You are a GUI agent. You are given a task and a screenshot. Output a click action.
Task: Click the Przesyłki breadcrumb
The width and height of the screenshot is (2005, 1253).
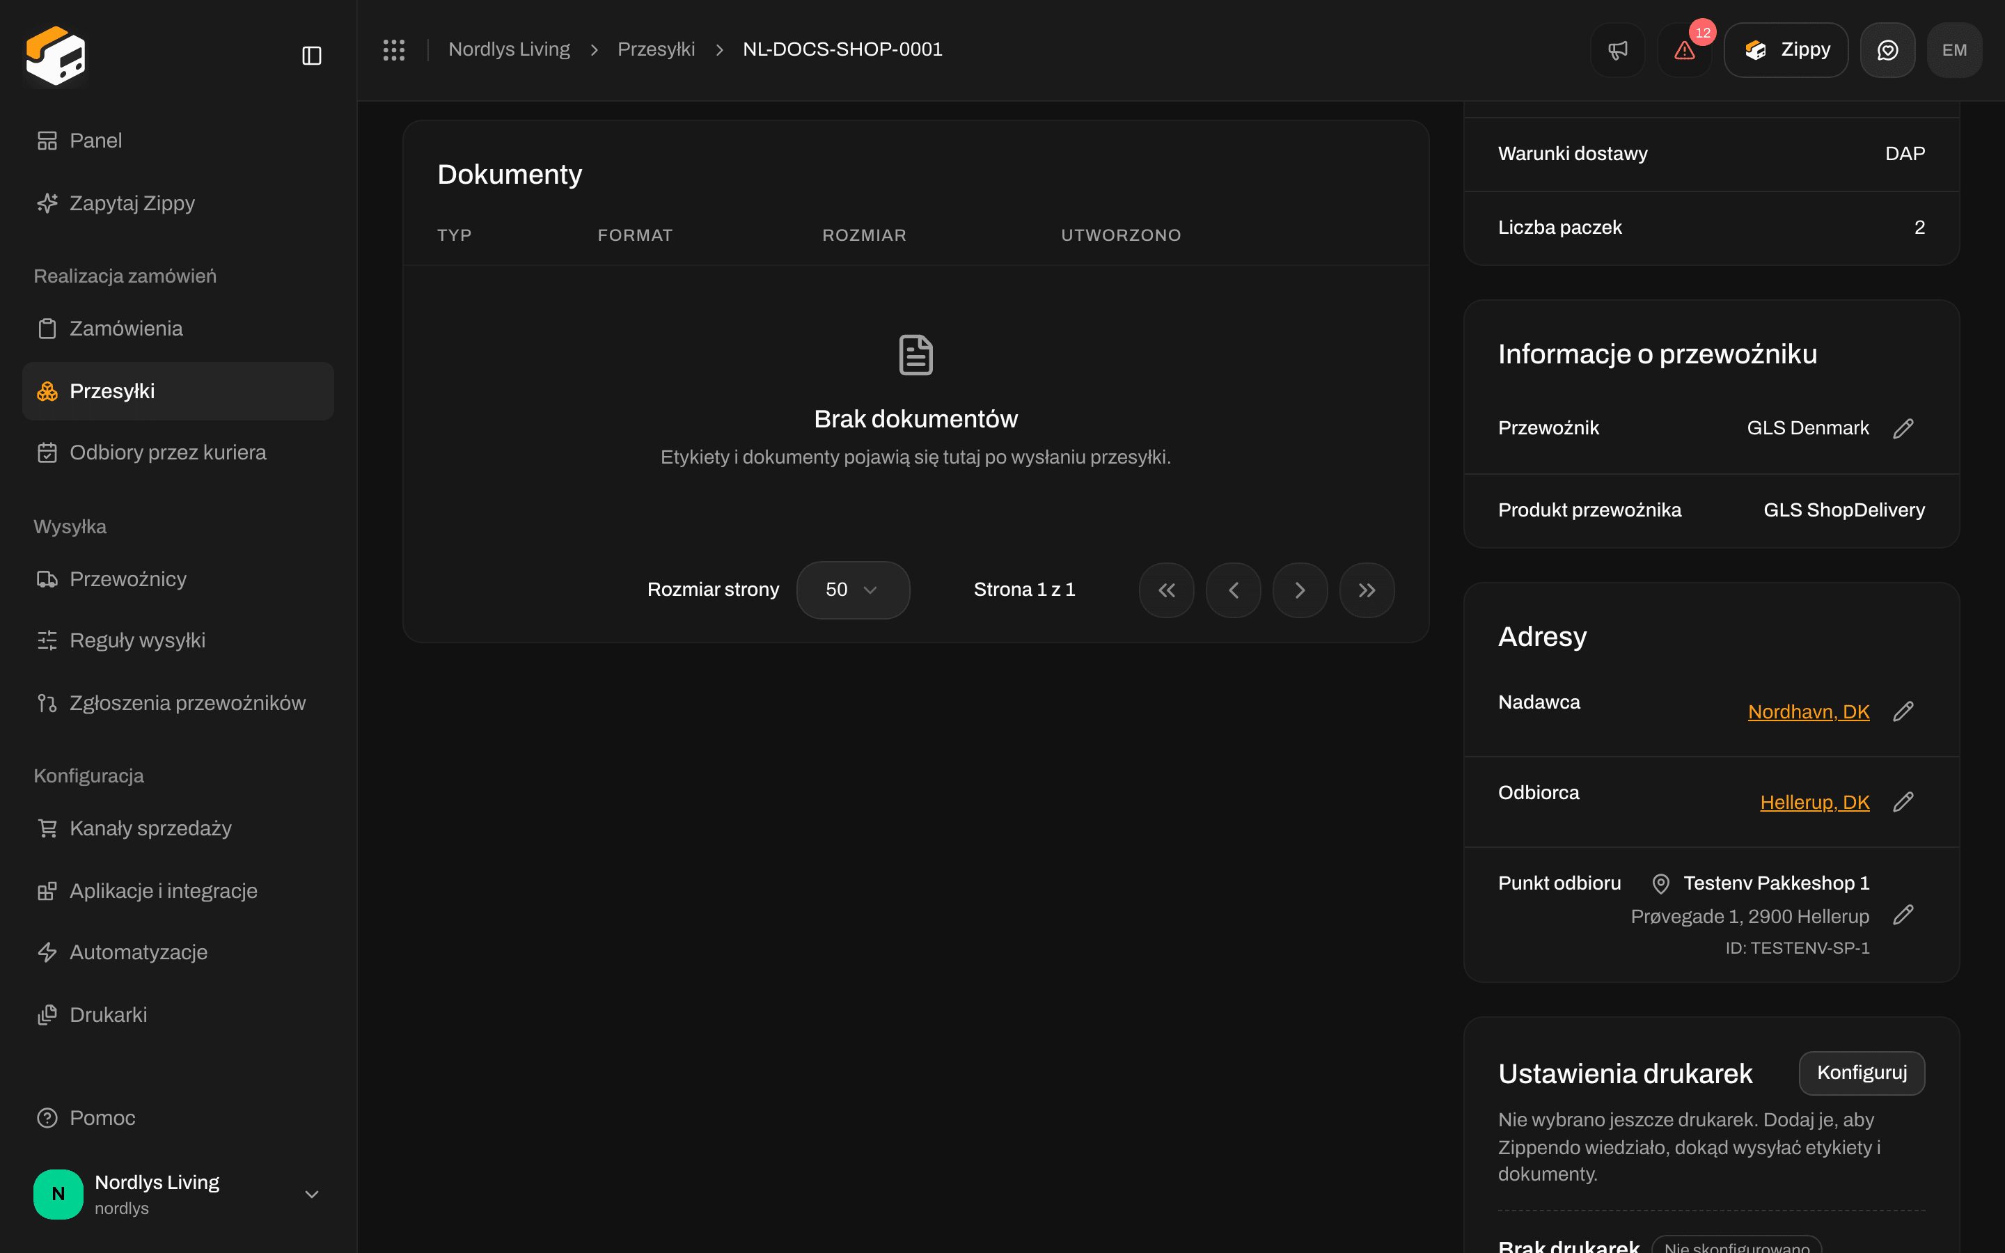[656, 49]
